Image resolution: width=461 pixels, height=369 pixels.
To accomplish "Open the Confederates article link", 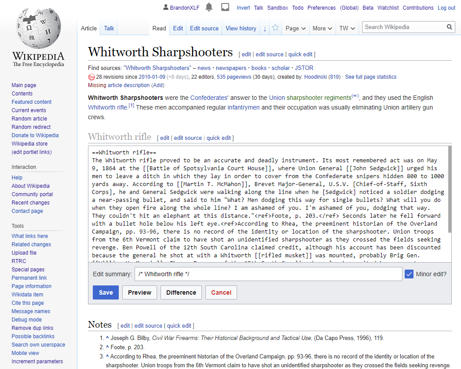I will tap(209, 98).
